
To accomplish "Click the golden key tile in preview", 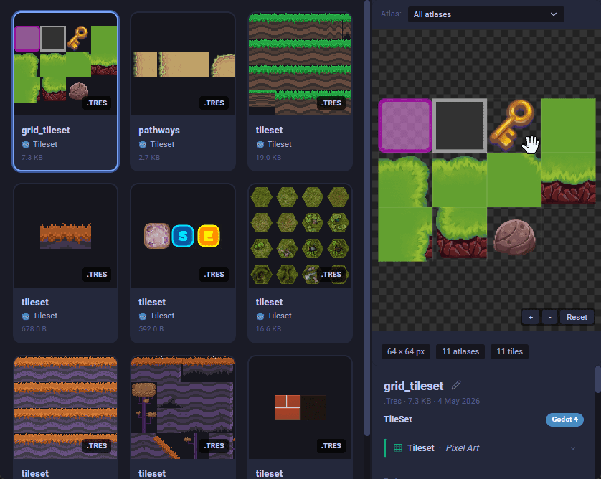I will (x=511, y=125).
